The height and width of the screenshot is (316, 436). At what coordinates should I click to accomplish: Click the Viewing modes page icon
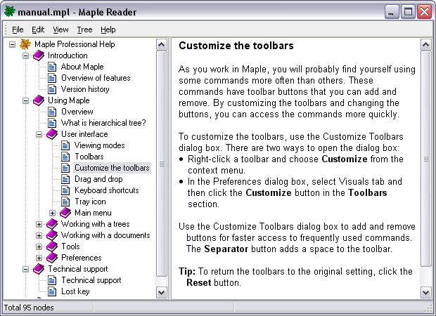pyautogui.click(x=65, y=145)
